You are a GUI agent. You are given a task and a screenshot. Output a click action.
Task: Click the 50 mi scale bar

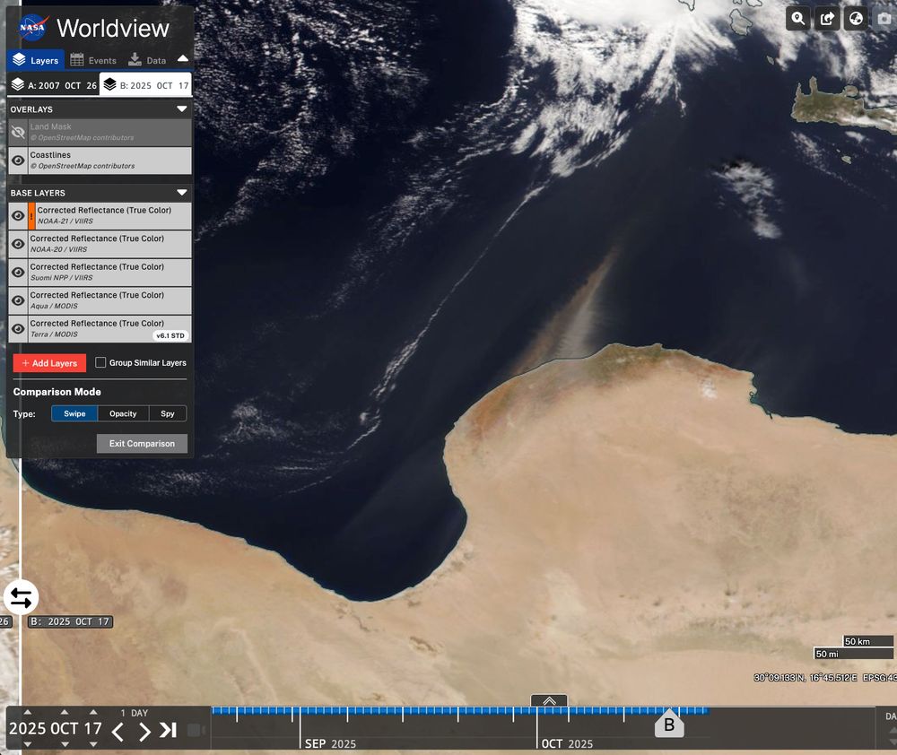click(x=854, y=654)
